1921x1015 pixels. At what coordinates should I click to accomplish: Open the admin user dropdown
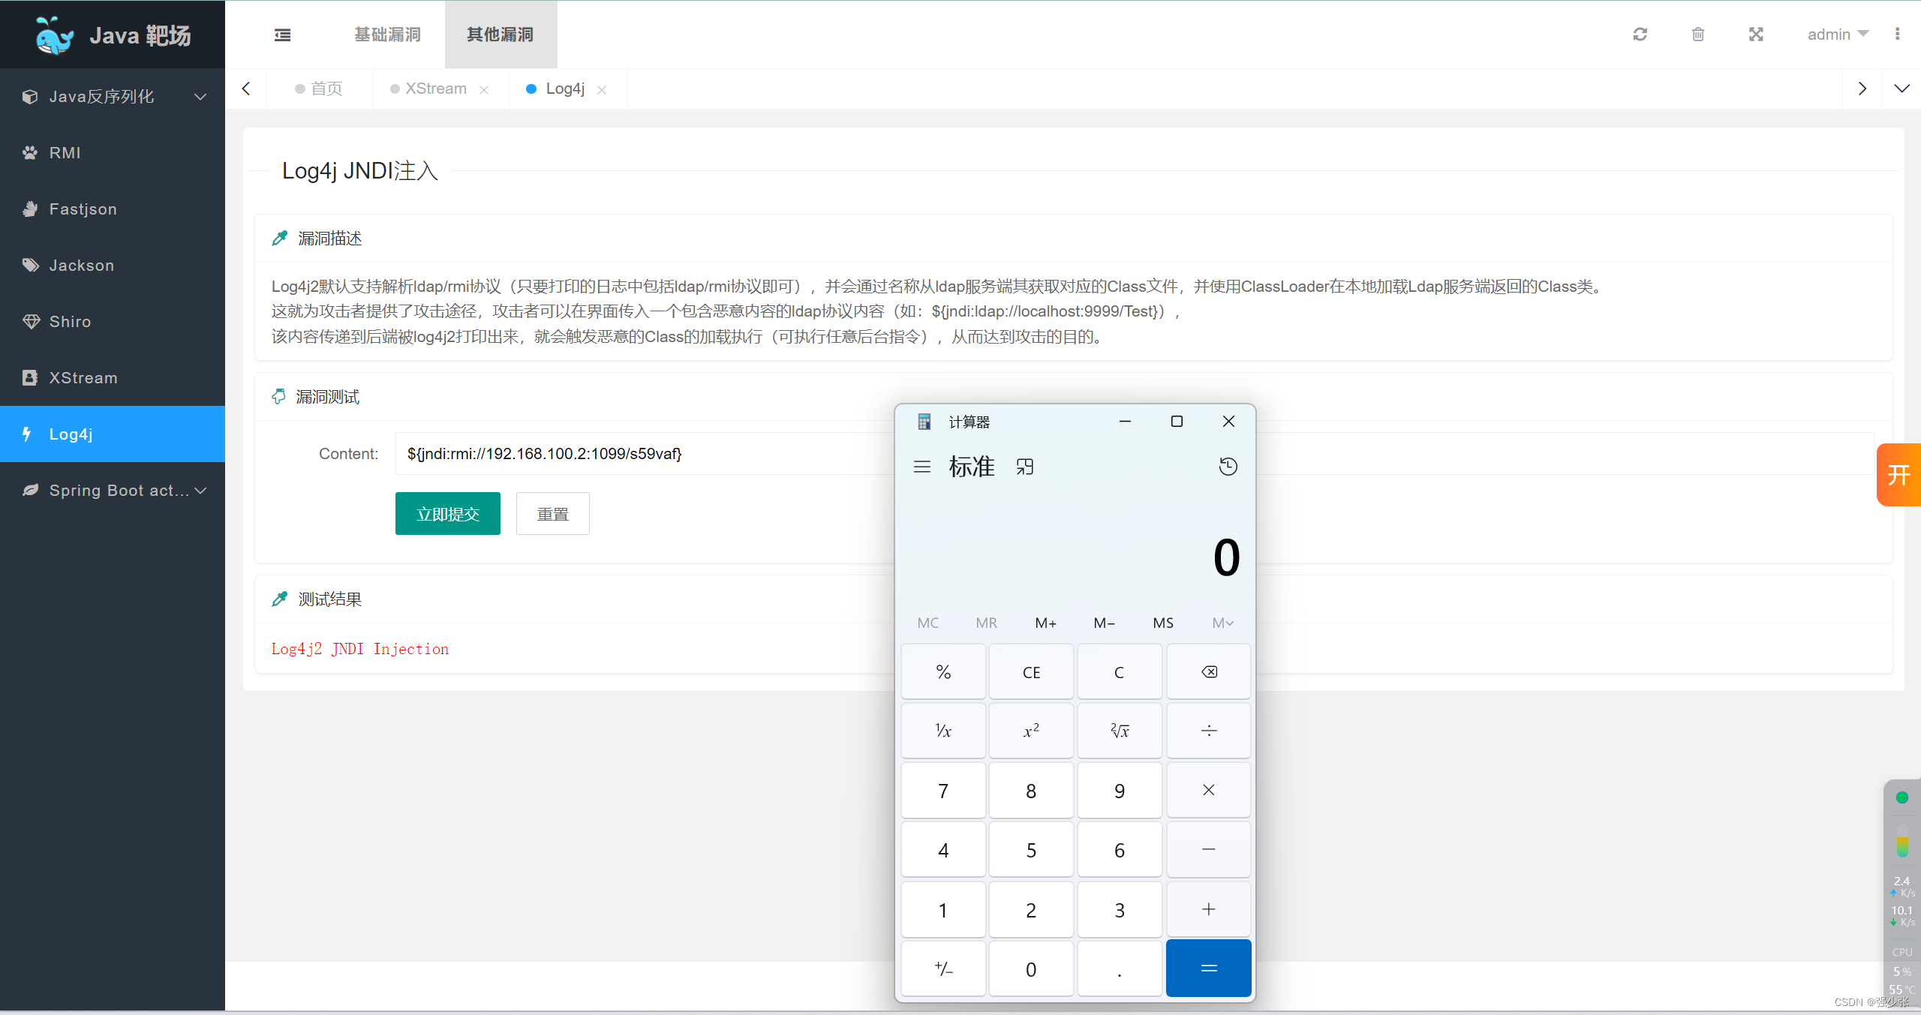1838,35
